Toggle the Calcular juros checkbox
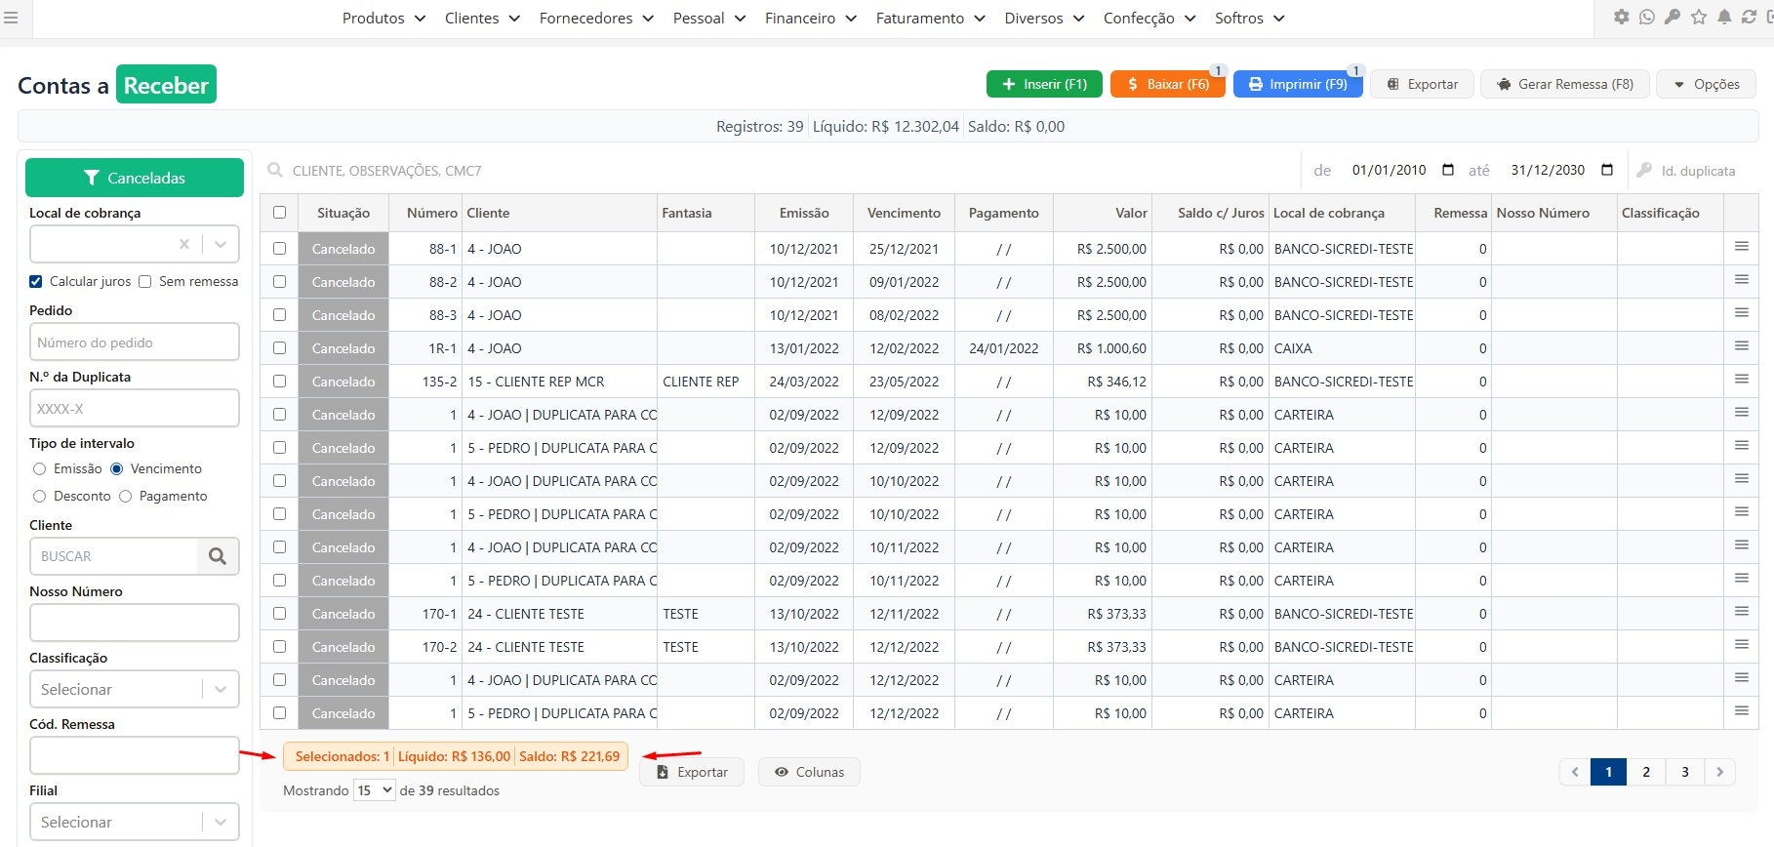Image resolution: width=1774 pixels, height=847 pixels. [36, 281]
